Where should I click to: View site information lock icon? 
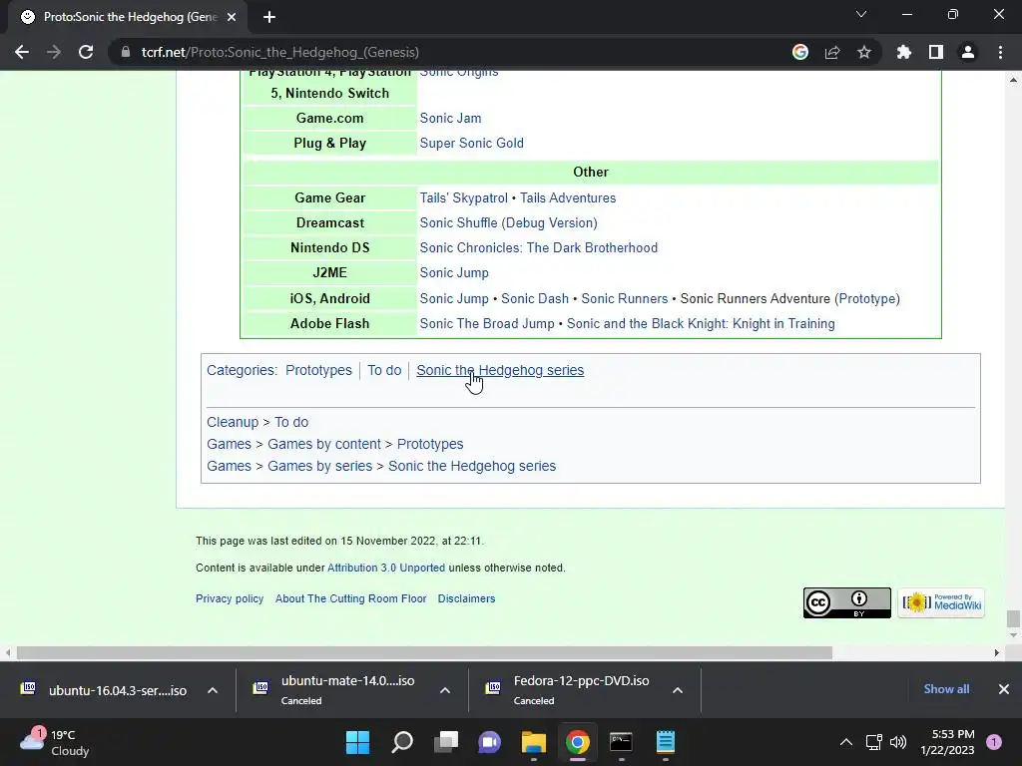(126, 52)
